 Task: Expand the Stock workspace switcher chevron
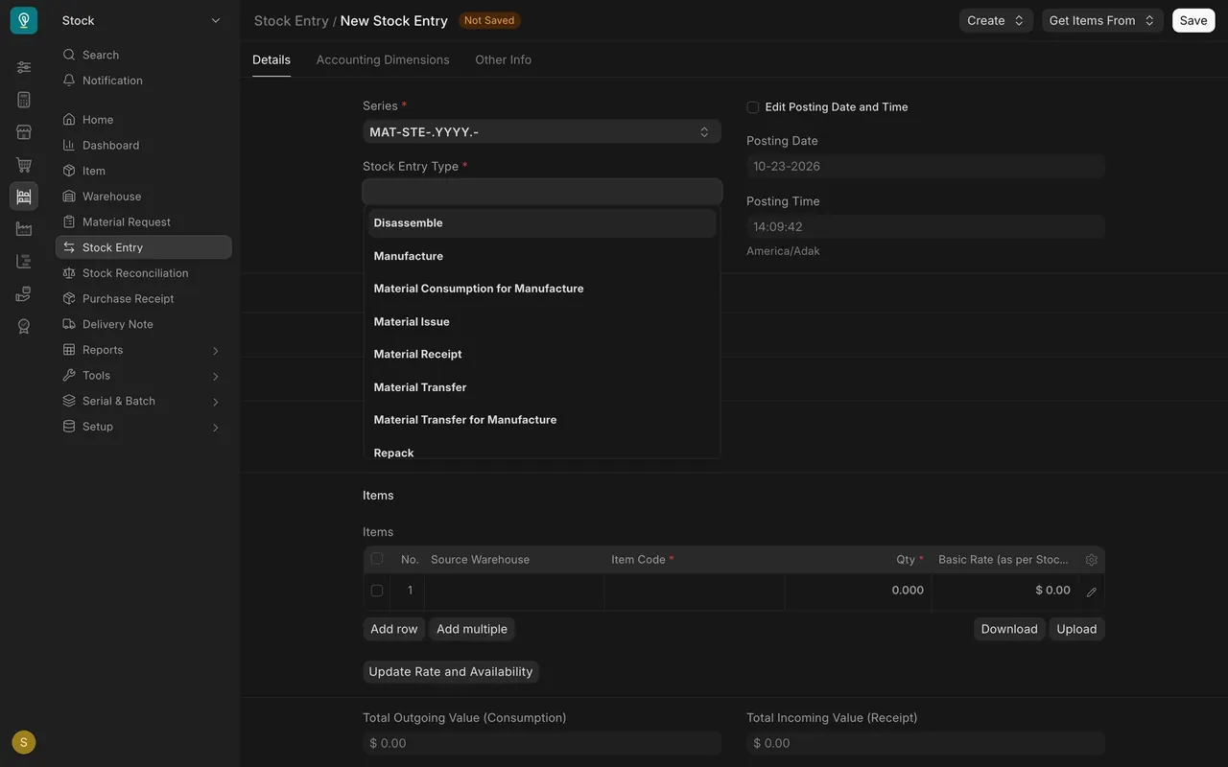(216, 20)
